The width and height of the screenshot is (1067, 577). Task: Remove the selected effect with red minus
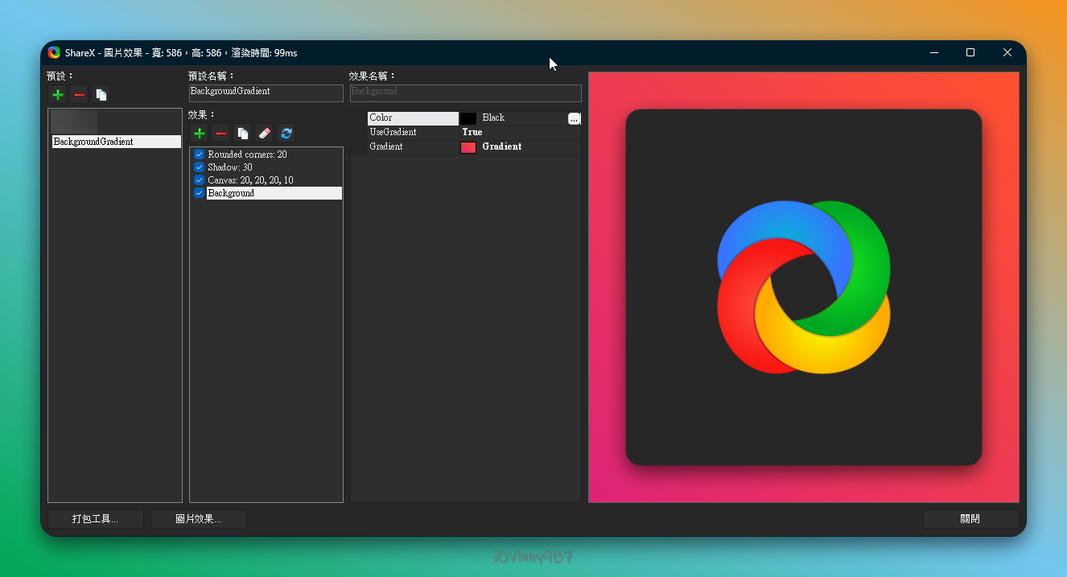tap(221, 134)
